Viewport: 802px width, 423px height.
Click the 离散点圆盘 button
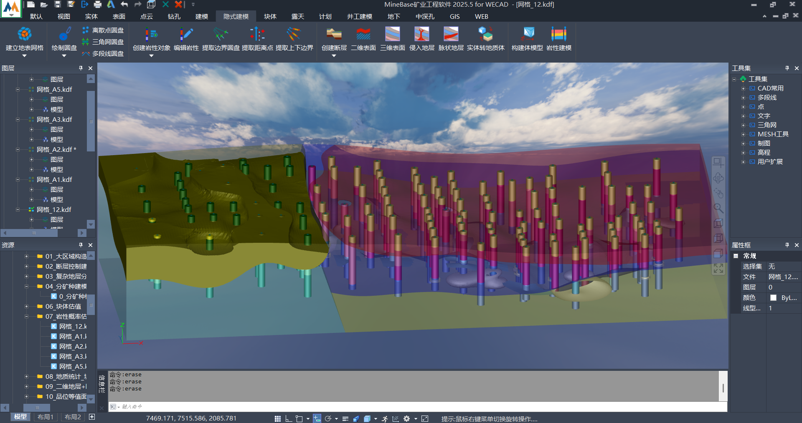tap(103, 30)
